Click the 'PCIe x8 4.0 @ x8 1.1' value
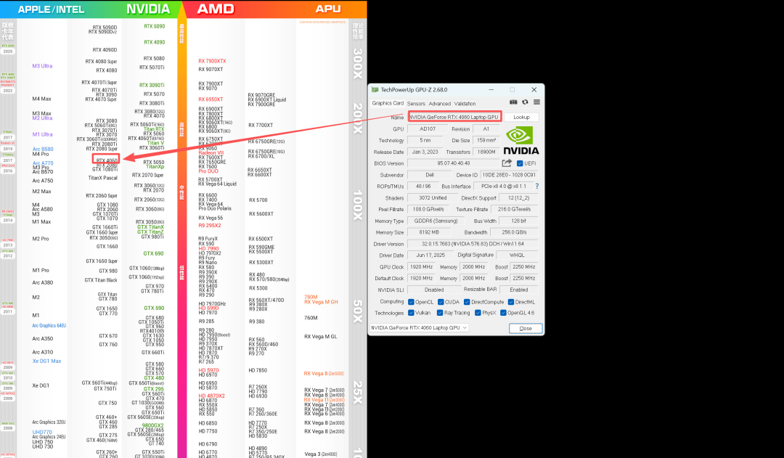 point(504,187)
